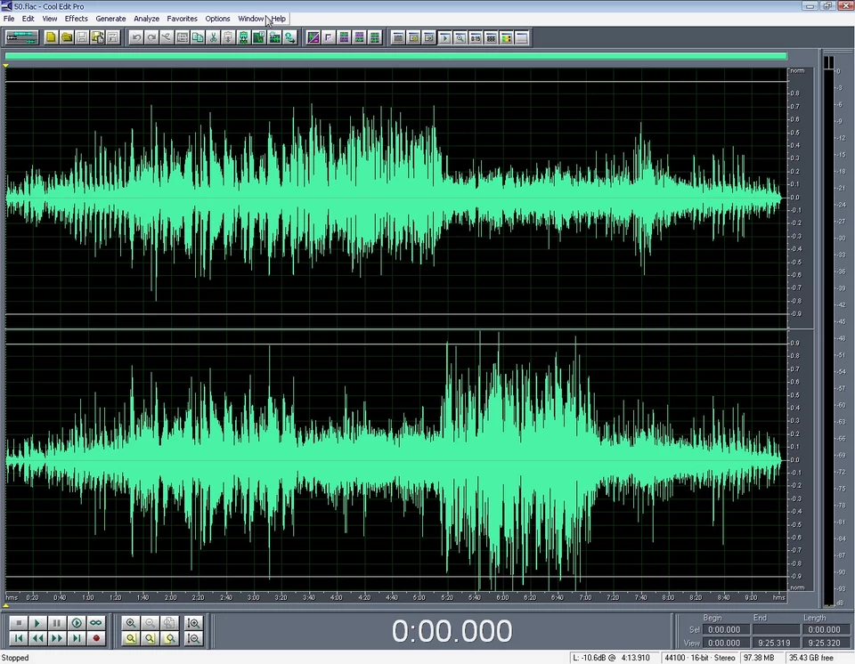This screenshot has height=664, width=855.
Task: Click the Zoom In horizontally magnifier
Action: 131,623
